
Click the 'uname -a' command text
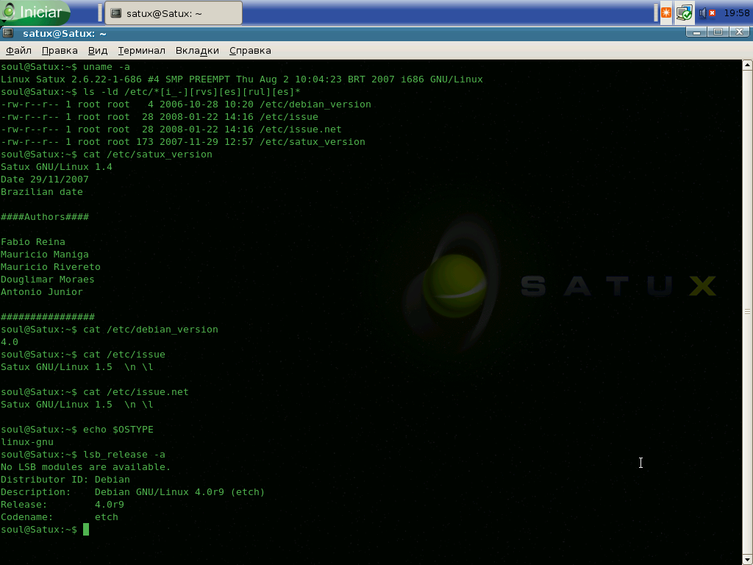(107, 67)
